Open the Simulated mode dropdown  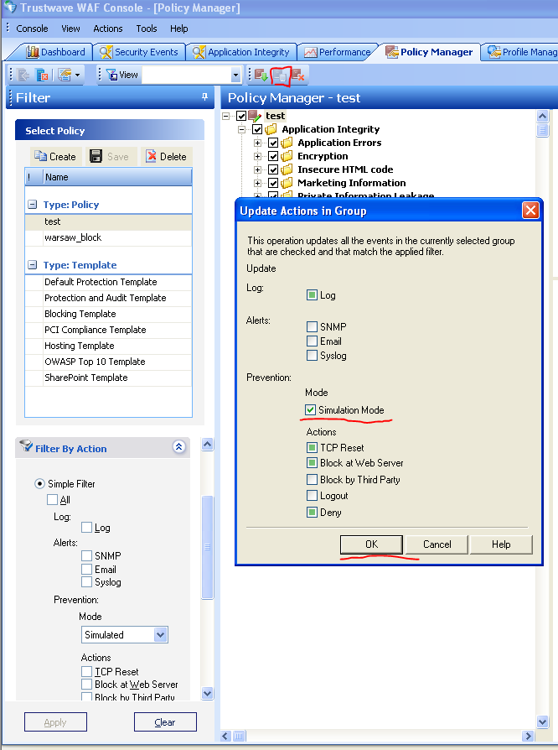pos(161,635)
